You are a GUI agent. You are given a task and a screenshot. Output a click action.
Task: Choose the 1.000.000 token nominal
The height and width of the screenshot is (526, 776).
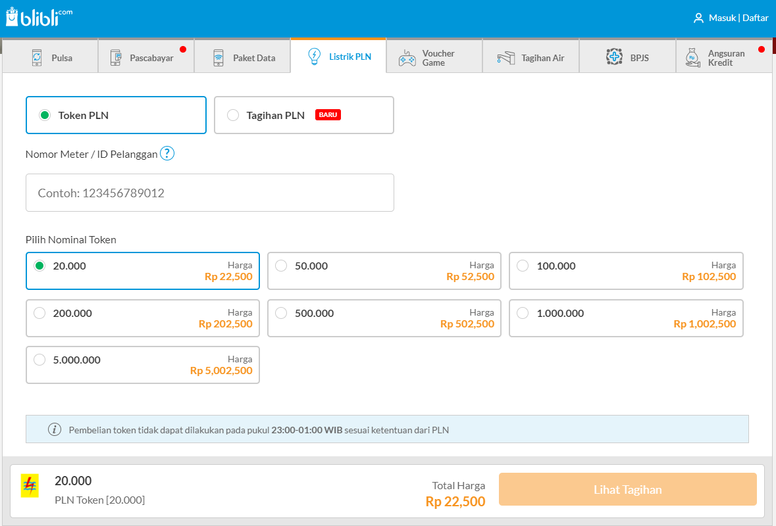click(626, 318)
